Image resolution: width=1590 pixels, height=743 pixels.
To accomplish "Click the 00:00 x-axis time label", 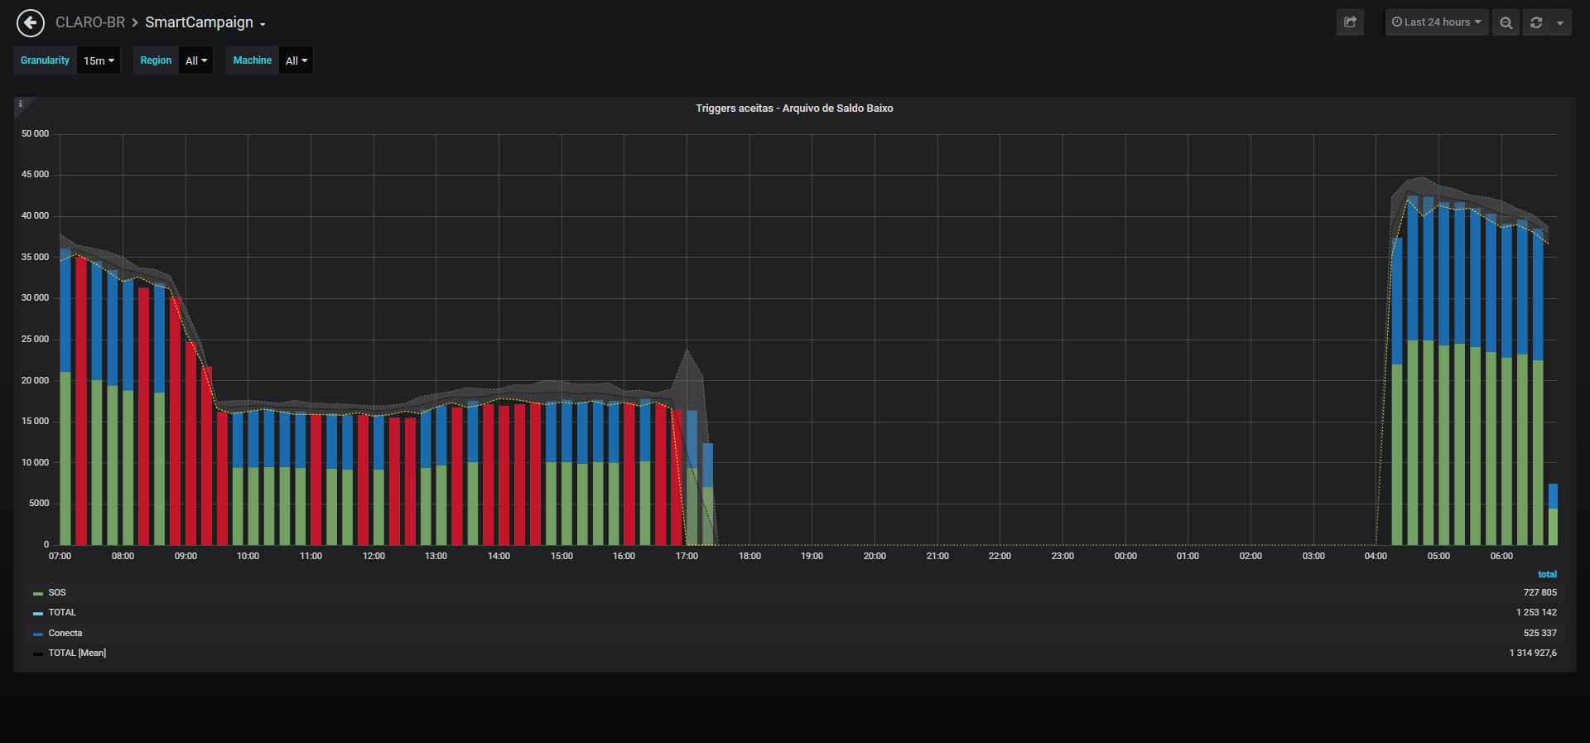I will tap(1125, 556).
